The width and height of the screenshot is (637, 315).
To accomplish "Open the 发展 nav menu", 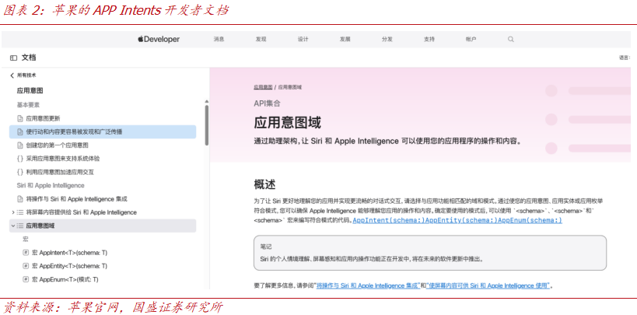I will pyautogui.click(x=345, y=40).
